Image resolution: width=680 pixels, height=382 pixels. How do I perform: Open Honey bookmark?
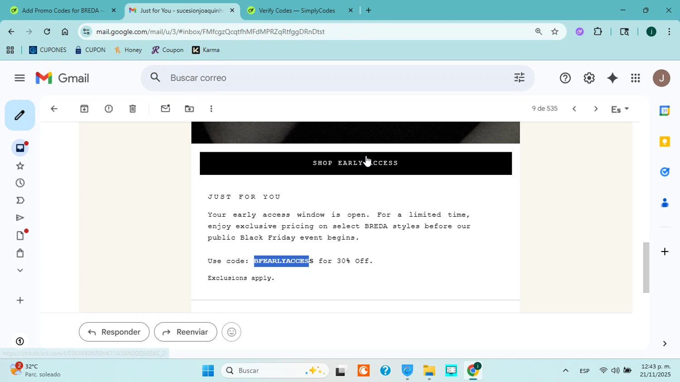tap(128, 50)
